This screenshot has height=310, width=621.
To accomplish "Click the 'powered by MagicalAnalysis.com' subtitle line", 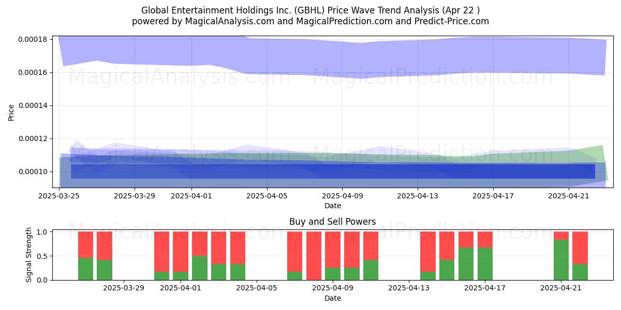I will (x=310, y=21).
